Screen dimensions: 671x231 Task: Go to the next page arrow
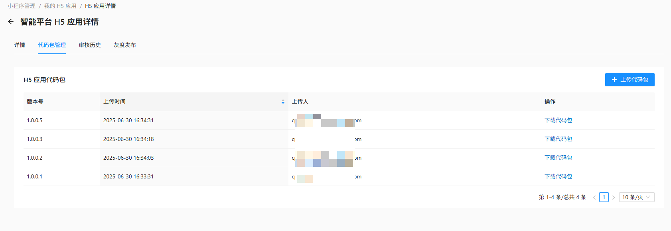614,197
